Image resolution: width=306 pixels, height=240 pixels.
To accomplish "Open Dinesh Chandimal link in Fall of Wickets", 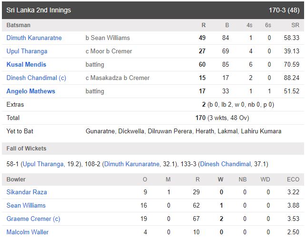I will tap(226, 164).
